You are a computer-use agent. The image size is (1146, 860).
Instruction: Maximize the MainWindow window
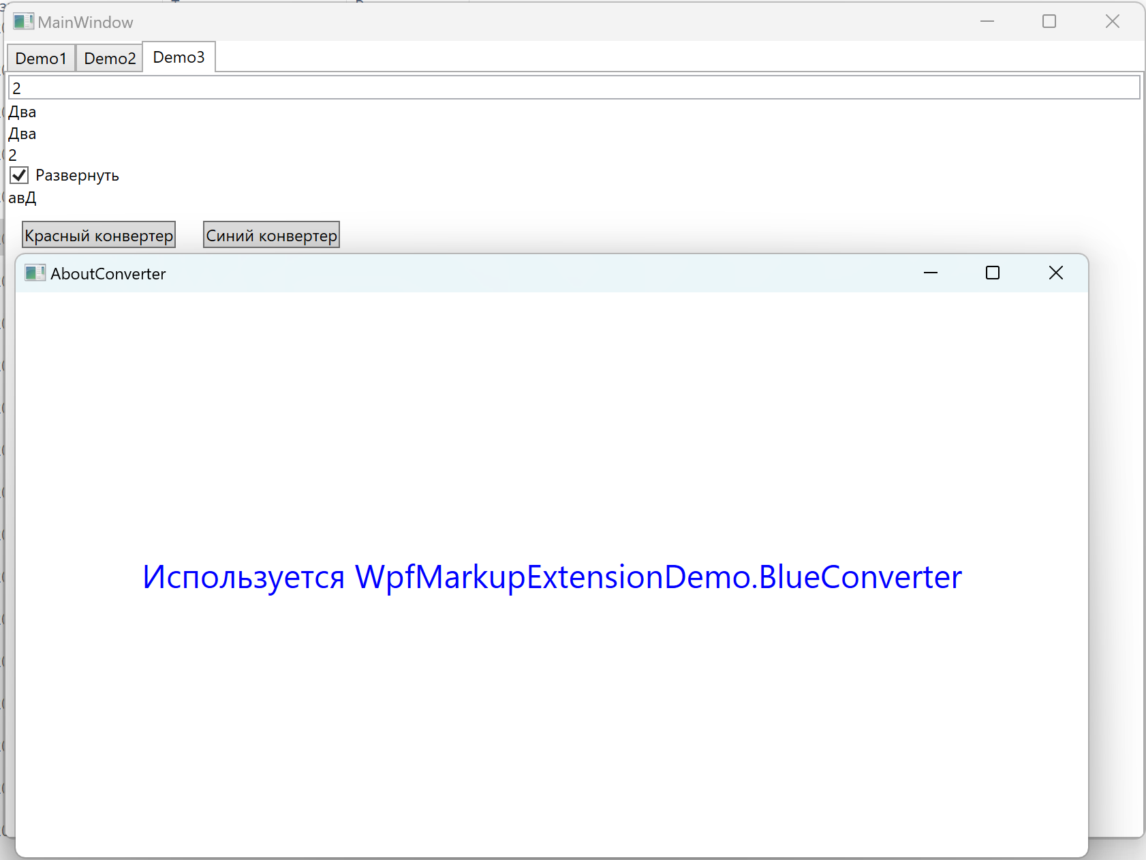click(1049, 22)
